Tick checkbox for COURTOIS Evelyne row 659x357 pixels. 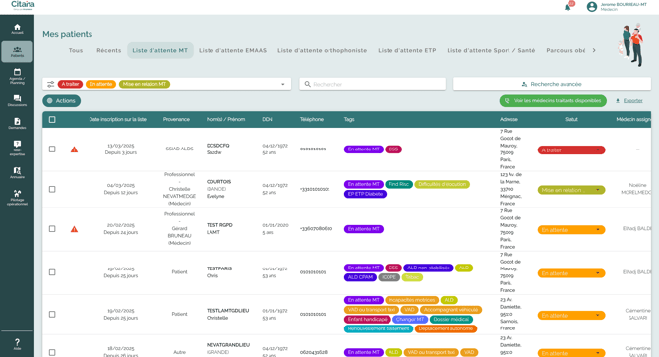[x=52, y=189]
